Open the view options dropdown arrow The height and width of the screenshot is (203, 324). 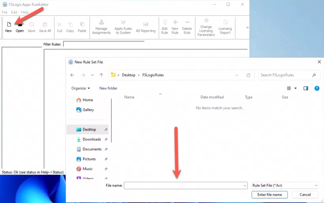[296, 88]
